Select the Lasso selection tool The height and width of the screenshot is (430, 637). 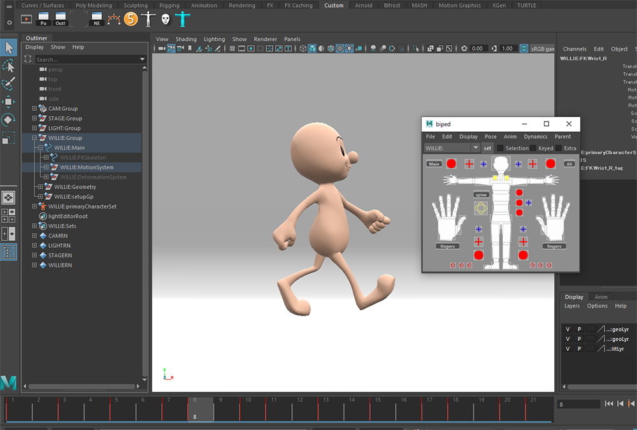pos(9,66)
